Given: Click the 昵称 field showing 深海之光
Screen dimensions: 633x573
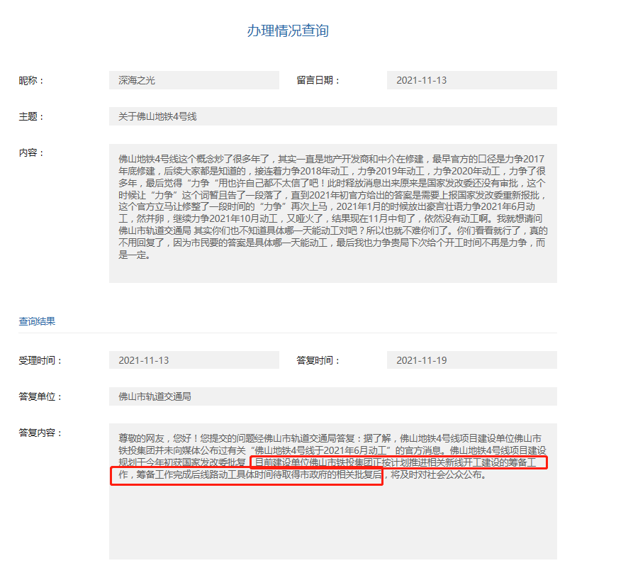Looking at the screenshot, I should tap(194, 80).
